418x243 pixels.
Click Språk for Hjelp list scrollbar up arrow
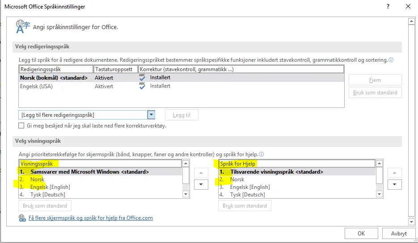pyautogui.click(x=380, y=163)
